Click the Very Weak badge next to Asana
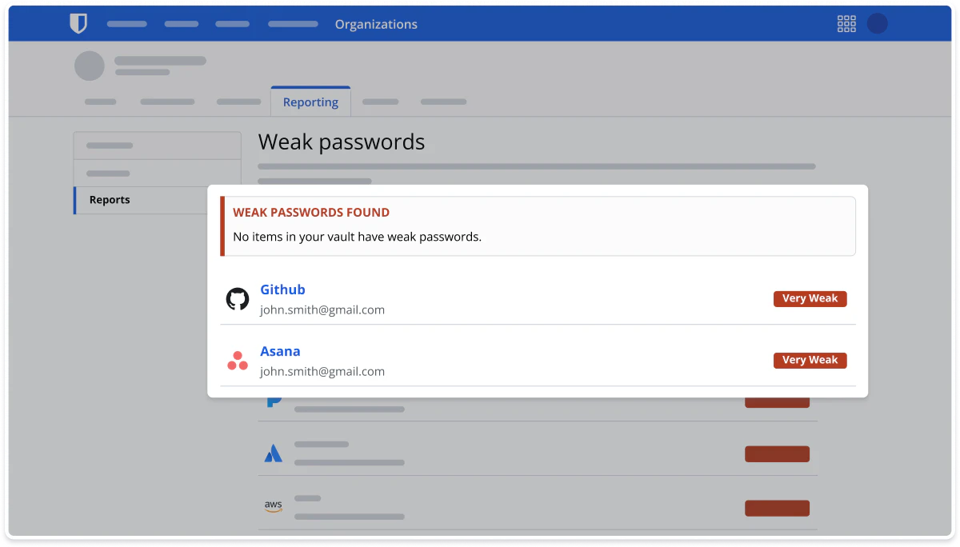 point(810,360)
